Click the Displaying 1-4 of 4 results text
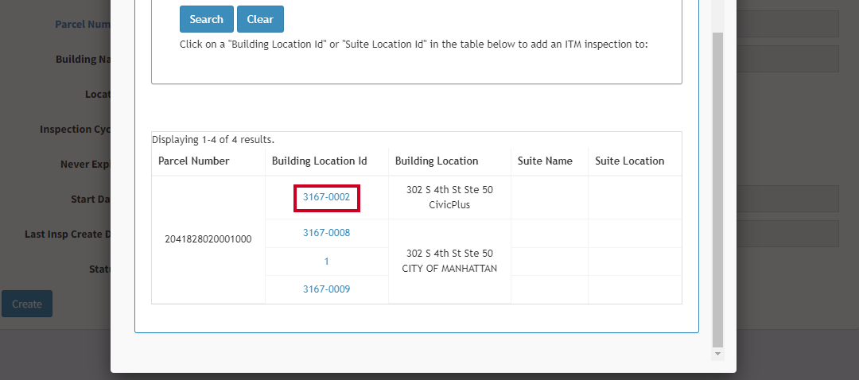The height and width of the screenshot is (380, 859). click(213, 140)
